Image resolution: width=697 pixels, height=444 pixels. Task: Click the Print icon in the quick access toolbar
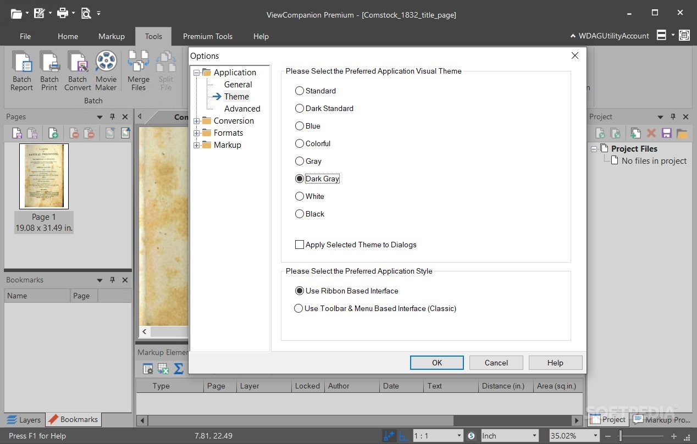click(x=62, y=13)
